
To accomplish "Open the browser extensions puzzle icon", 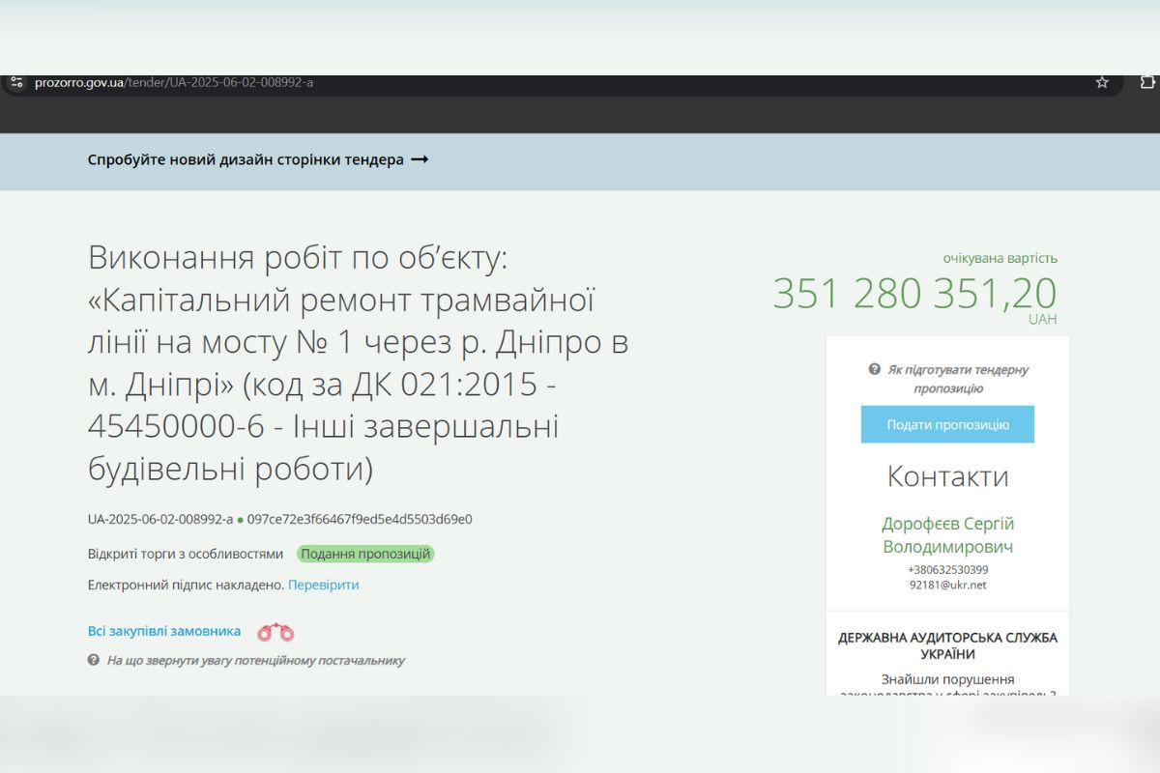I will [x=1147, y=83].
